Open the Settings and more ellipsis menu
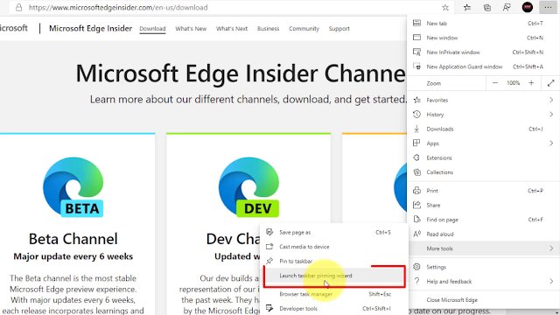The width and height of the screenshot is (560, 315). click(548, 7)
